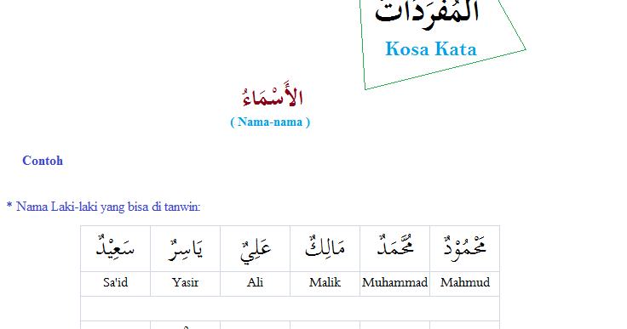Select the 'Yasir' table cell
This screenshot has width=627, height=329.
point(185,283)
